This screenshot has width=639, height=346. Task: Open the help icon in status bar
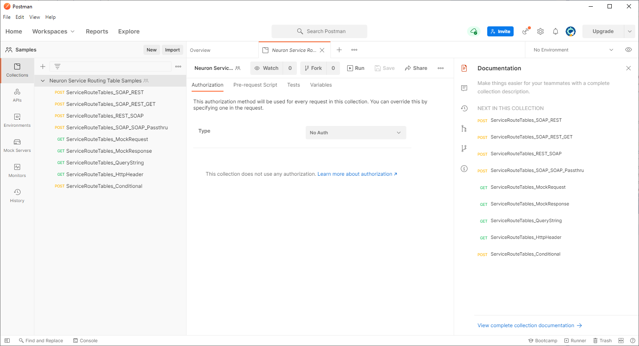(633, 341)
